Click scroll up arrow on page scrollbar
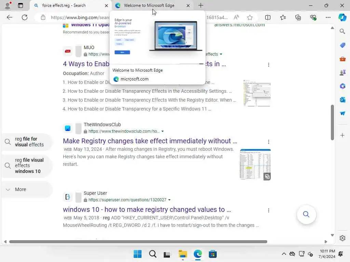 [332, 28]
